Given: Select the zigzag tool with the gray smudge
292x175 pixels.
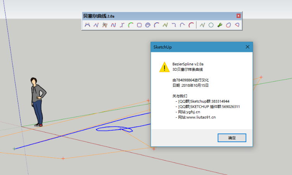Looking at the screenshot, I should click(105, 25).
